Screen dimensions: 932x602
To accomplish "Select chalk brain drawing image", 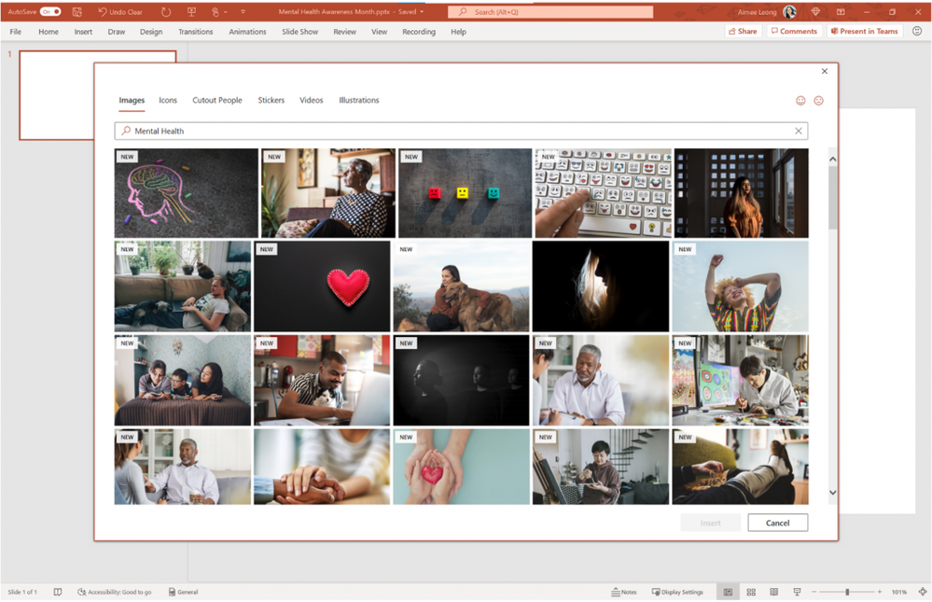I will pyautogui.click(x=186, y=193).
